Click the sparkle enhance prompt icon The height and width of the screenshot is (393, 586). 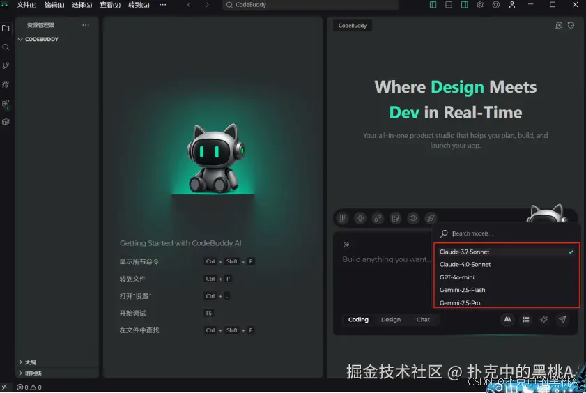coord(543,319)
